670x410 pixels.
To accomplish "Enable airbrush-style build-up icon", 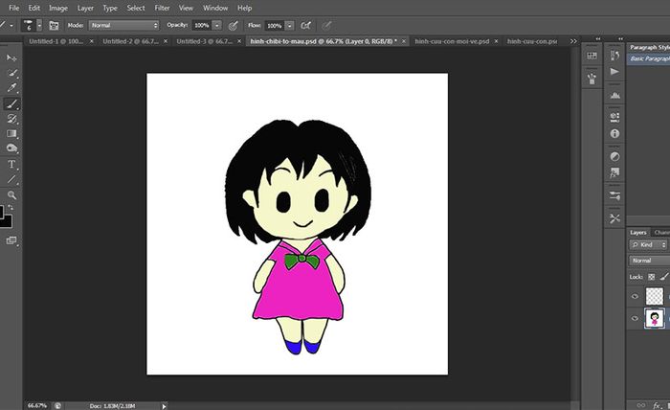I will [305, 26].
